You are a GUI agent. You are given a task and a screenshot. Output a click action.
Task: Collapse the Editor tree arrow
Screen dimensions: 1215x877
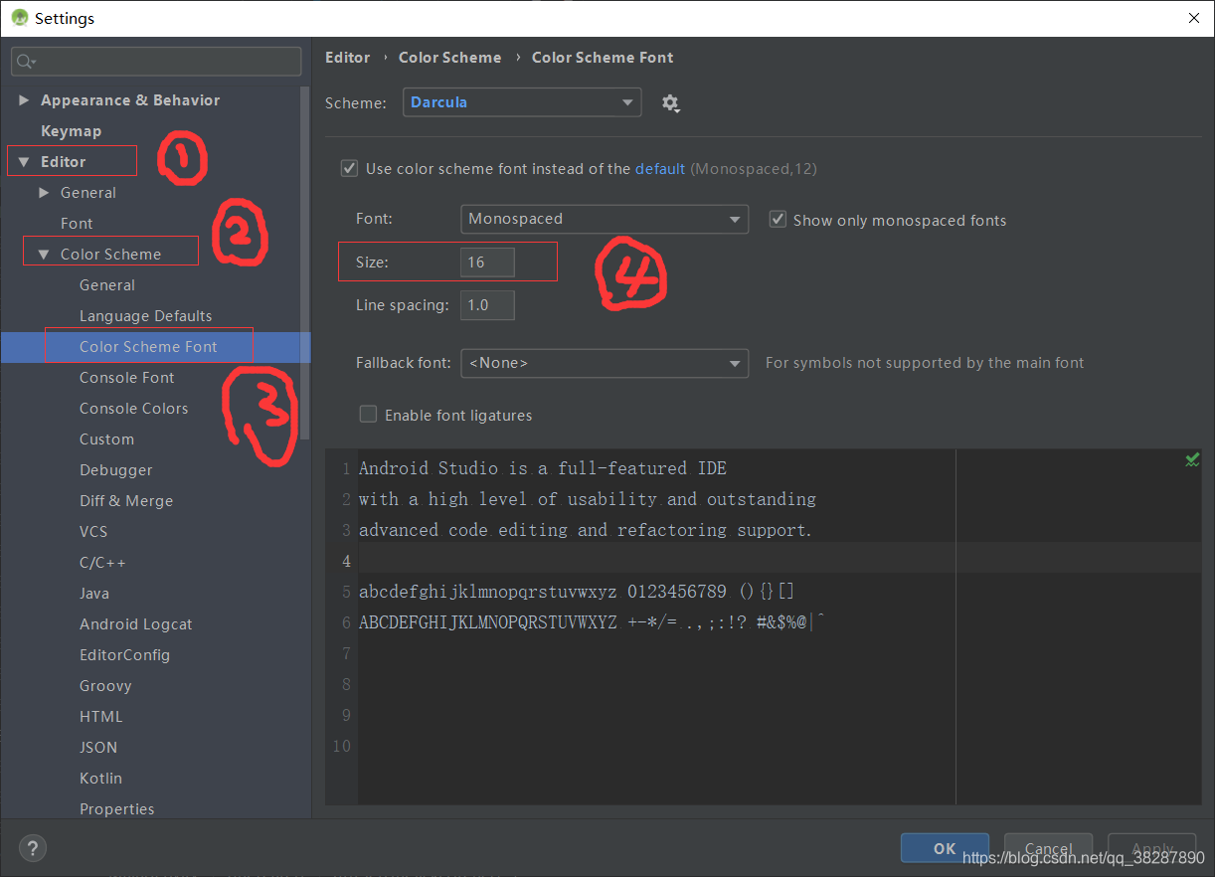tap(24, 162)
